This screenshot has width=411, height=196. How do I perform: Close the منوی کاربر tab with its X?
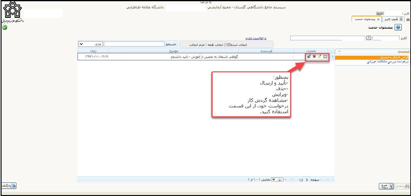click(x=401, y=19)
